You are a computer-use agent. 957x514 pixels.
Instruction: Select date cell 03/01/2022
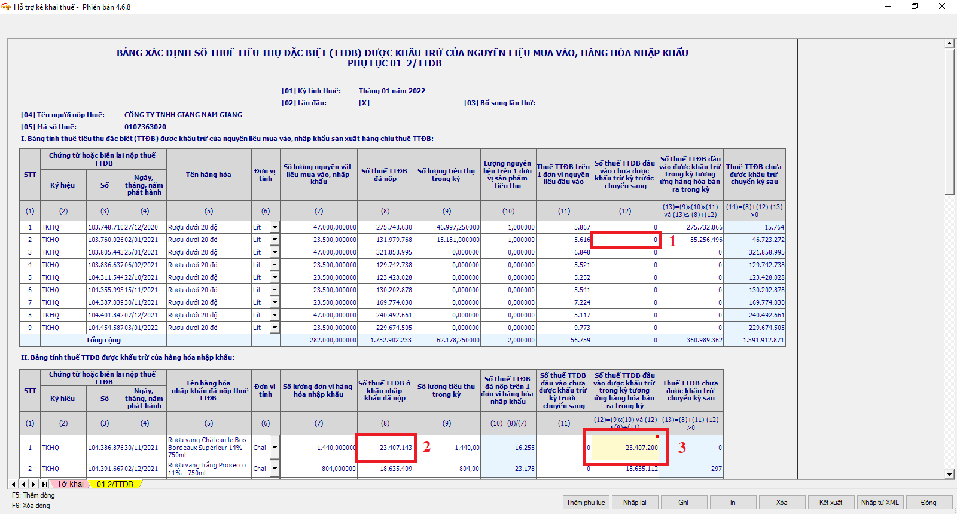(145, 328)
